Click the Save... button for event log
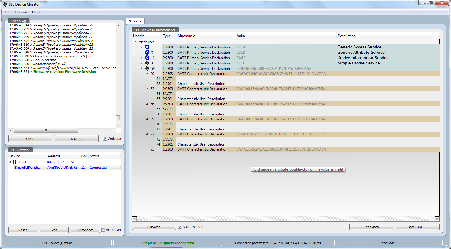This screenshot has width=451, height=249. pos(76,139)
